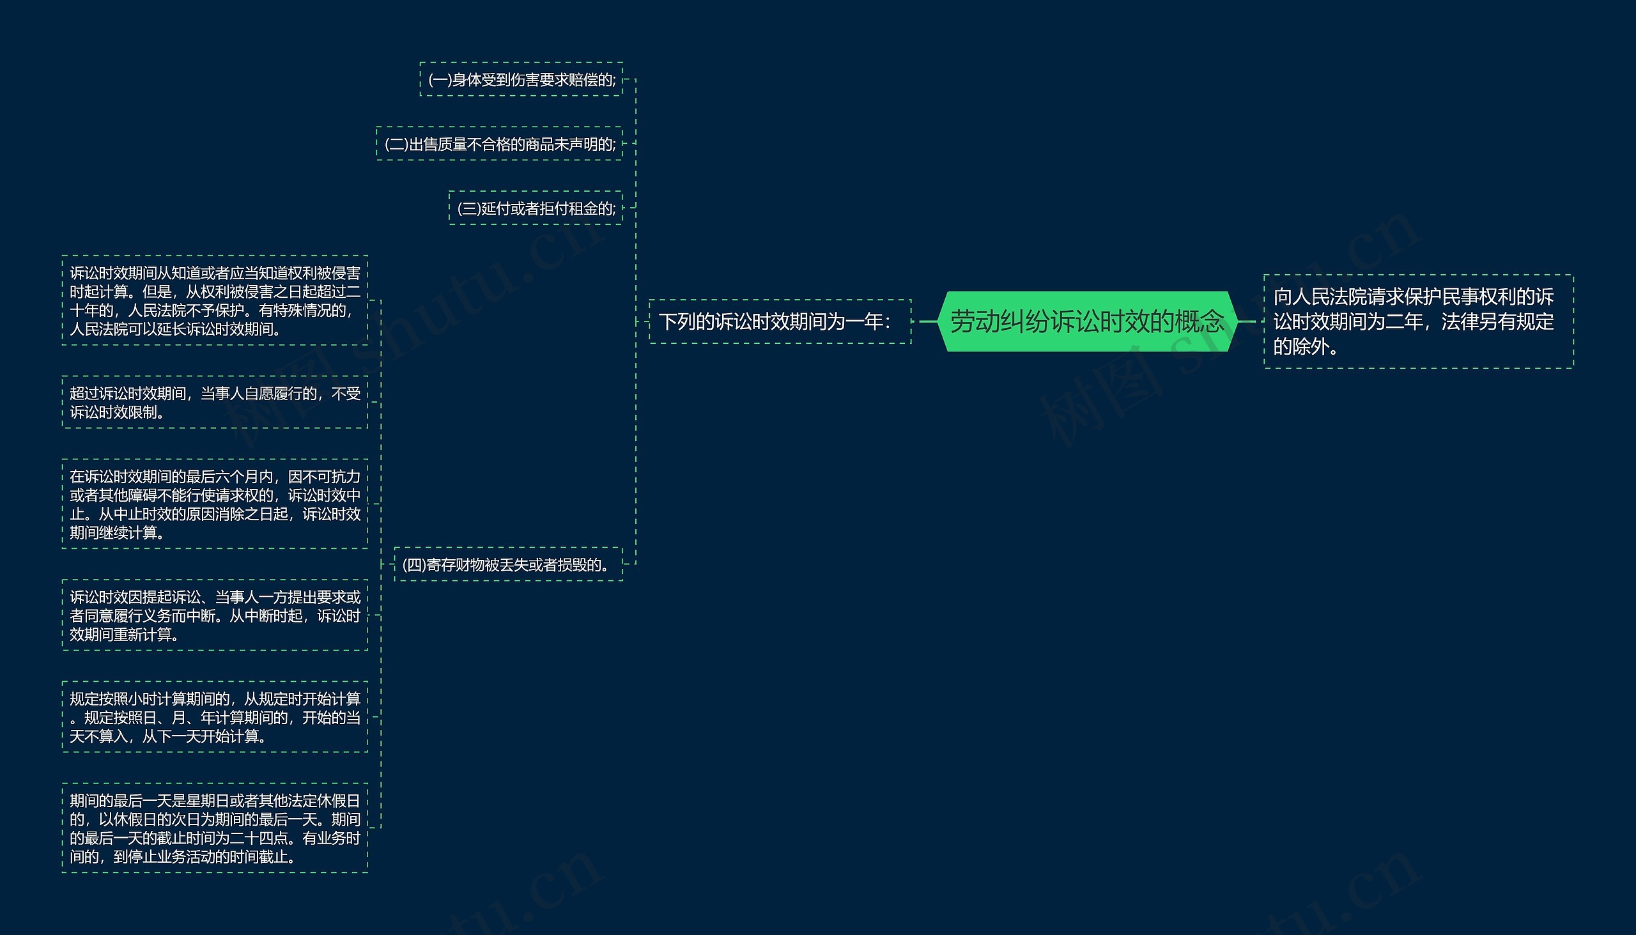Click node (一)身体受到伤害要求赔偿的
Image resolution: width=1636 pixels, height=935 pixels.
coord(521,80)
